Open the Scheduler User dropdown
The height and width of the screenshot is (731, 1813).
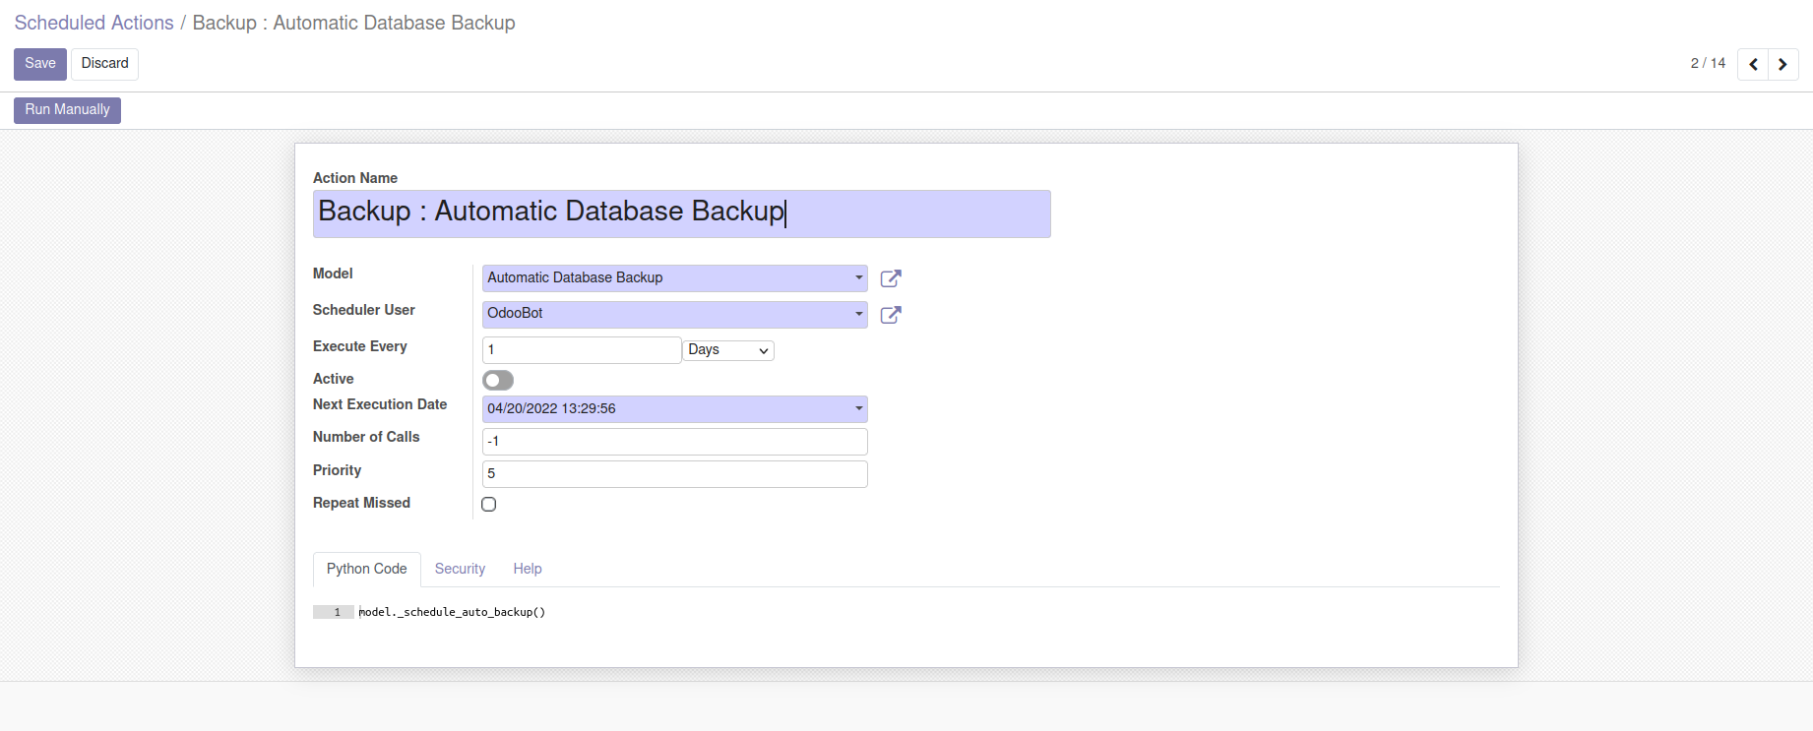[858, 314]
